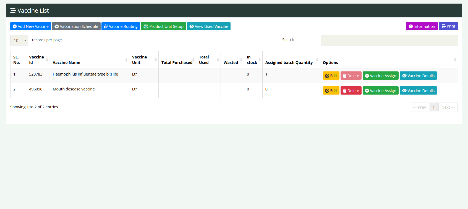The width and height of the screenshot is (468, 209).
Task: Go to the Next page
Action: (448, 107)
